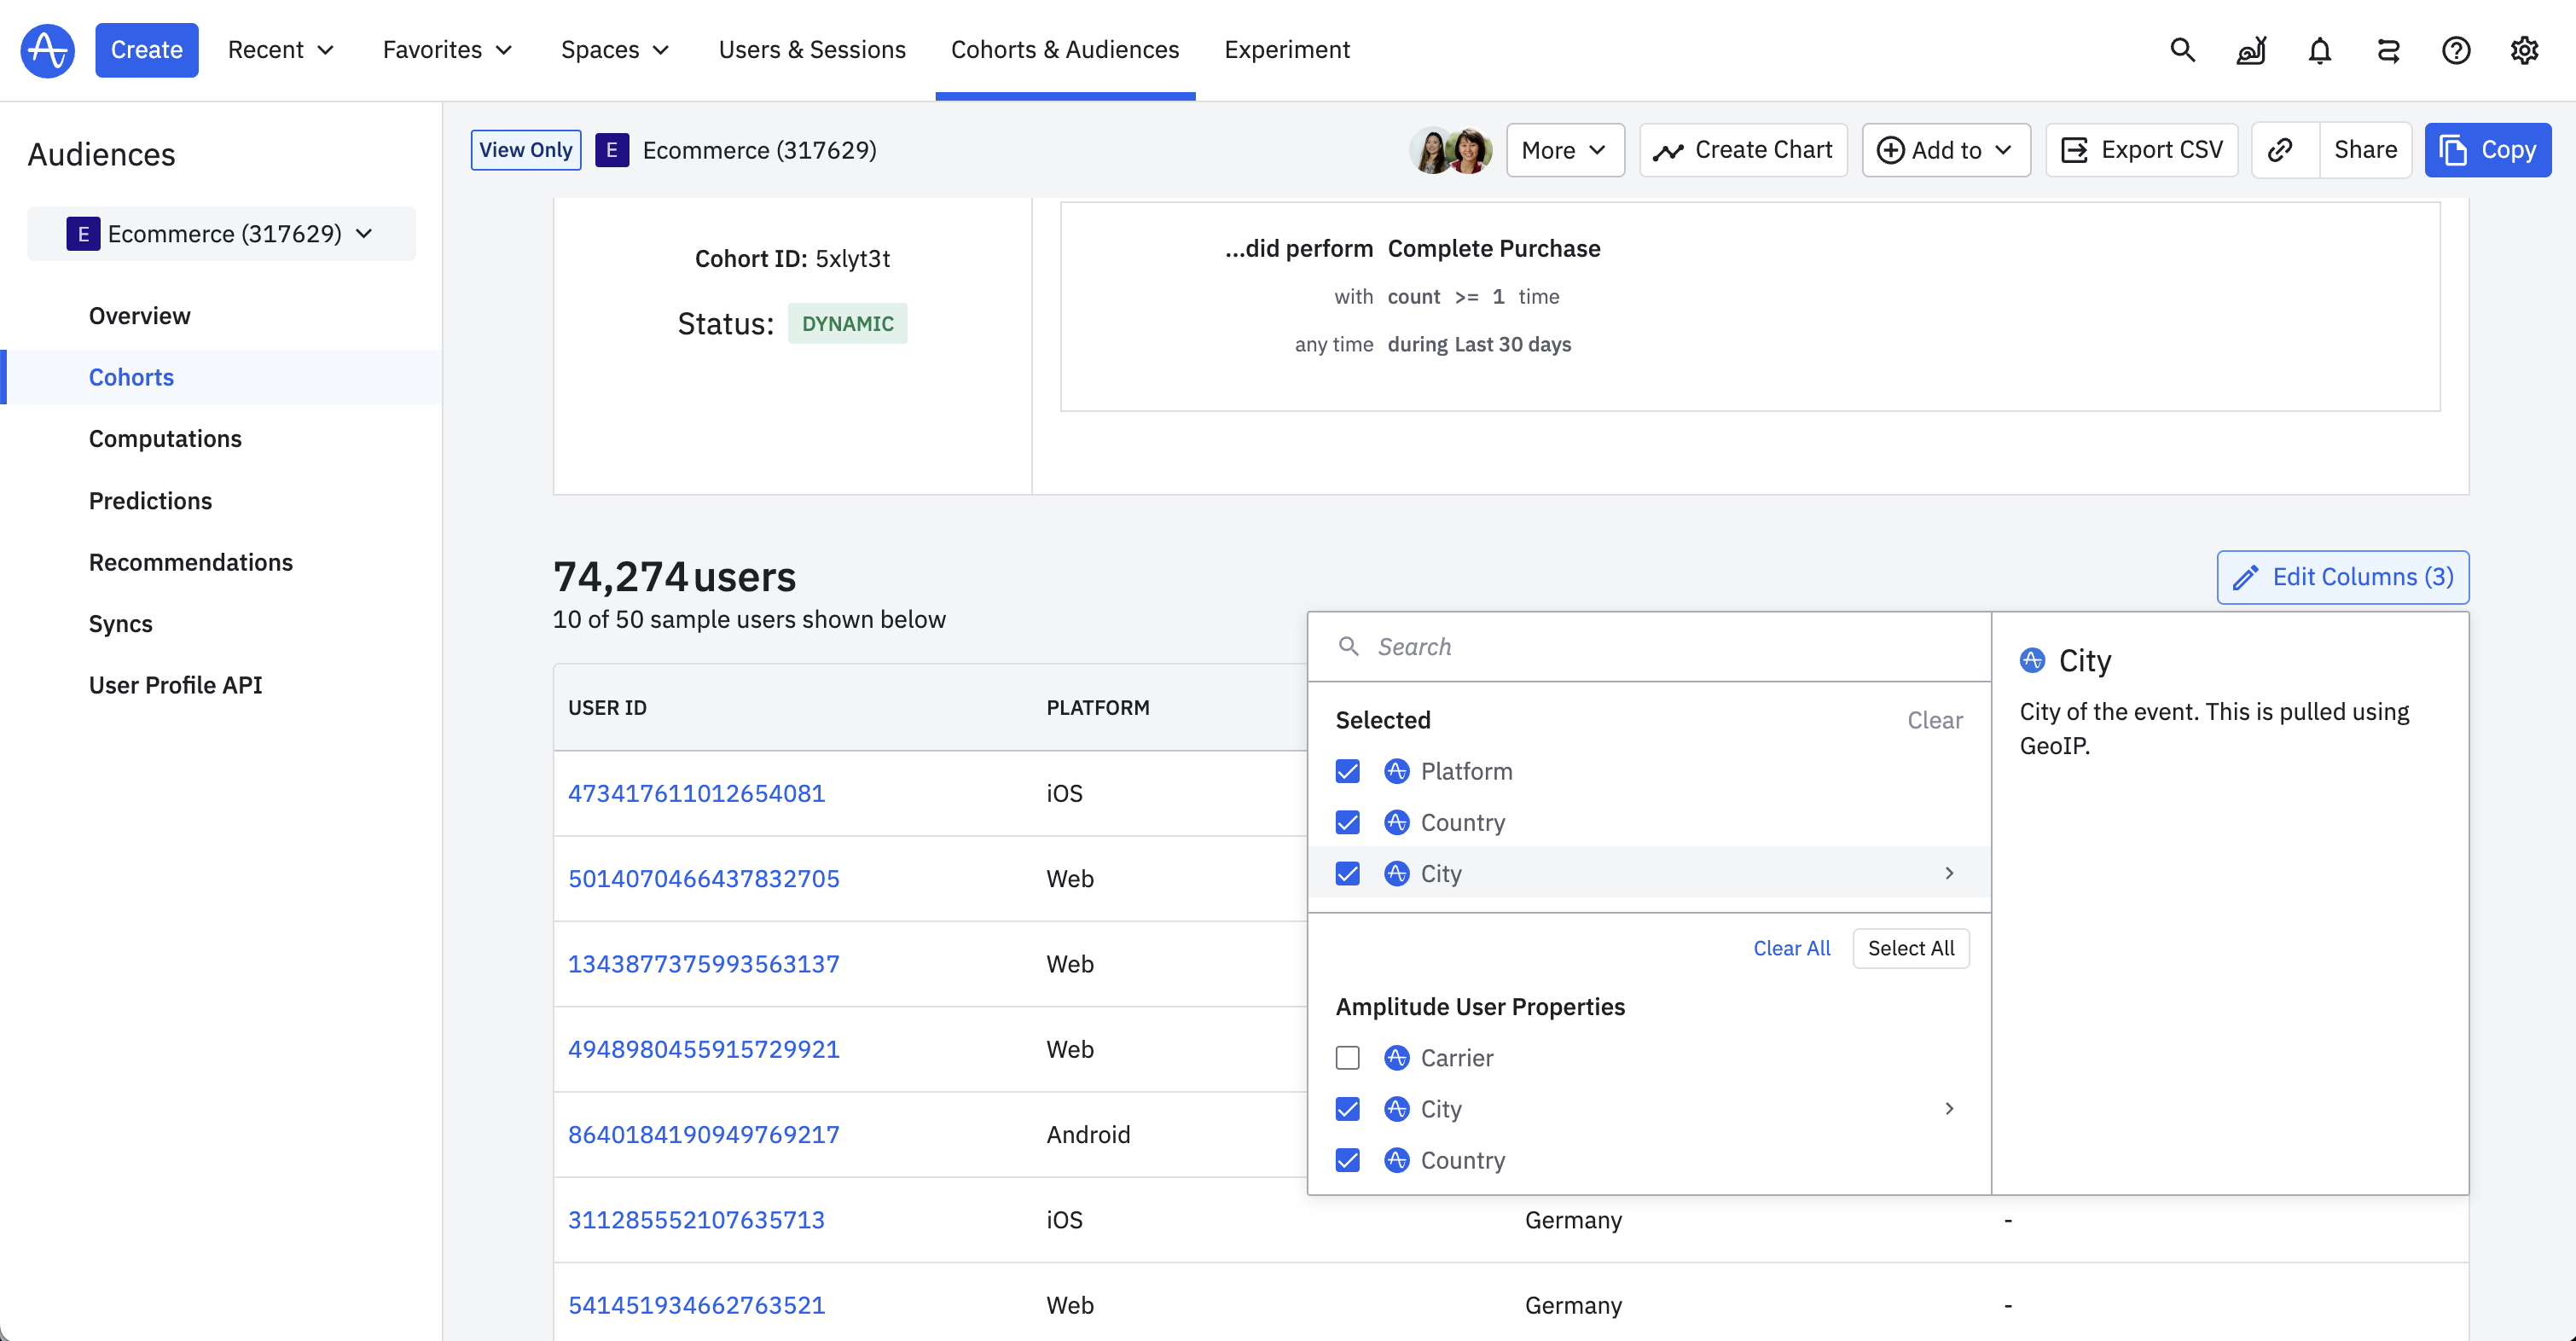Open the notifications bell icon
The image size is (2576, 1341).
click(2319, 50)
